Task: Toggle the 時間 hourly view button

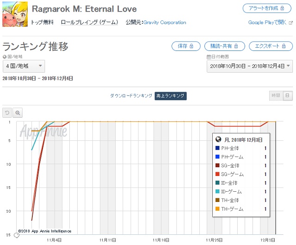Action: click(x=276, y=95)
